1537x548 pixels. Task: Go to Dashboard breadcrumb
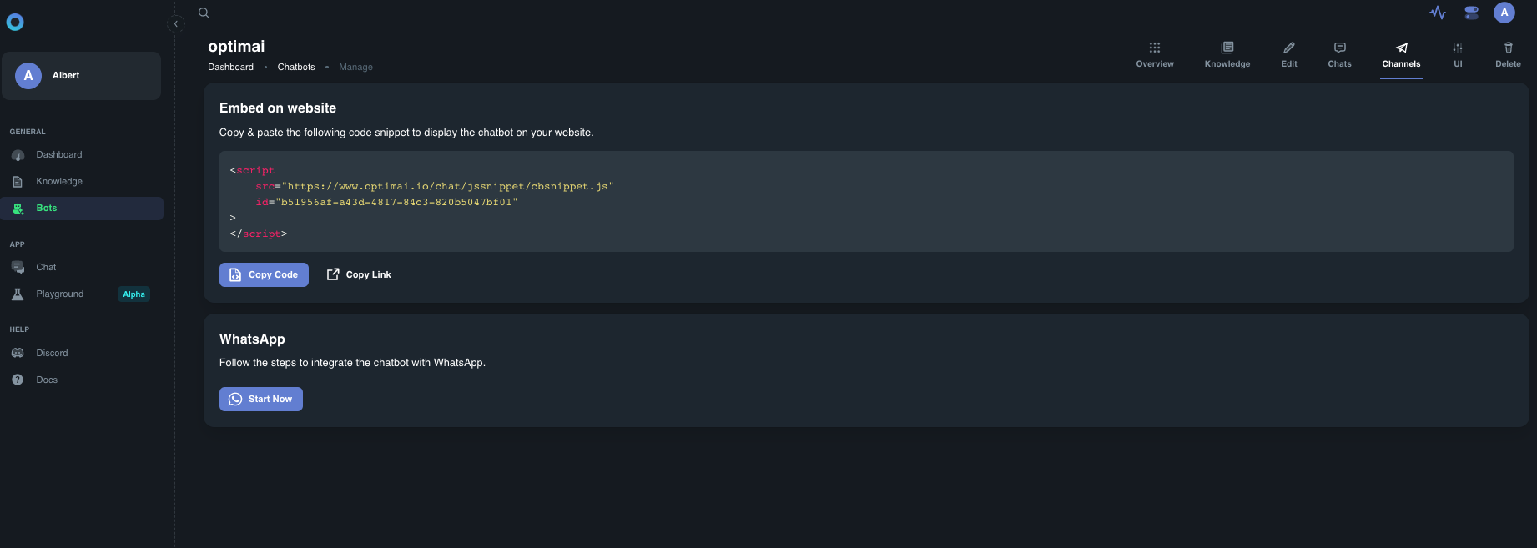230,68
